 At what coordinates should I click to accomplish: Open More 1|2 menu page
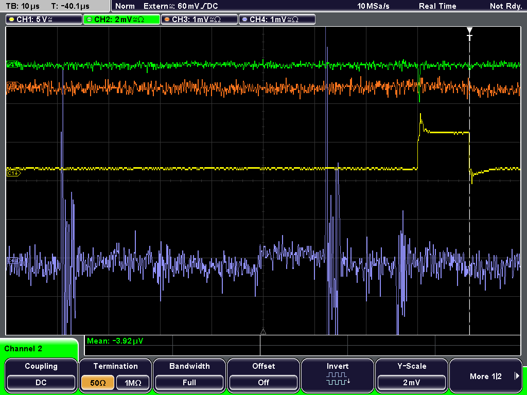(x=486, y=375)
